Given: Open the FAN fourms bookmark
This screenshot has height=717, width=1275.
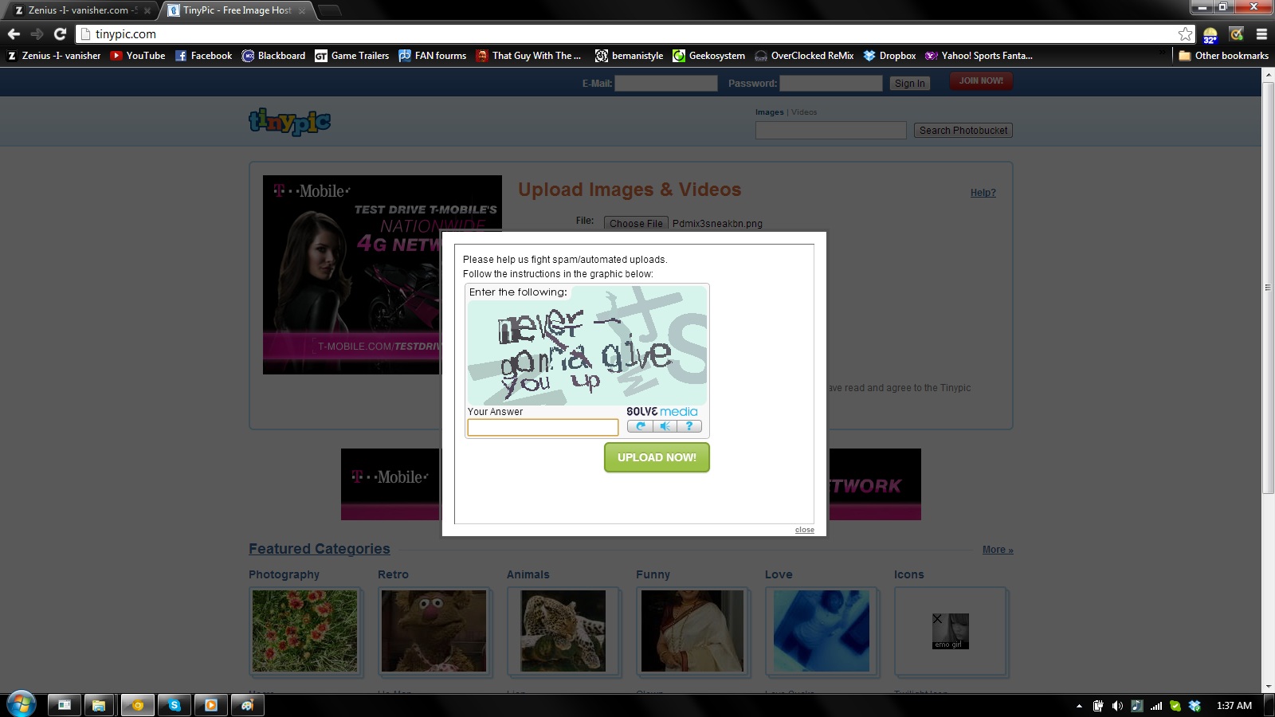Looking at the screenshot, I should [x=433, y=56].
